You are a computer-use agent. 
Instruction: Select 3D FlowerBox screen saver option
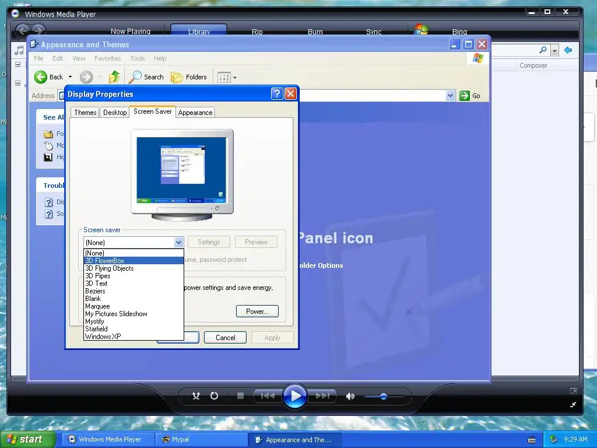point(134,261)
